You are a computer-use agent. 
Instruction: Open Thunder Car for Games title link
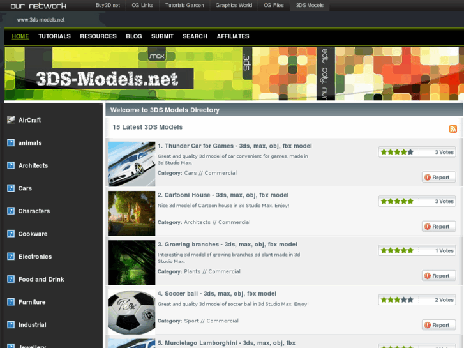click(235, 146)
